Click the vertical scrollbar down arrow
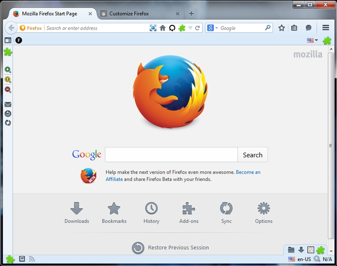337x266 pixels. coord(331,251)
